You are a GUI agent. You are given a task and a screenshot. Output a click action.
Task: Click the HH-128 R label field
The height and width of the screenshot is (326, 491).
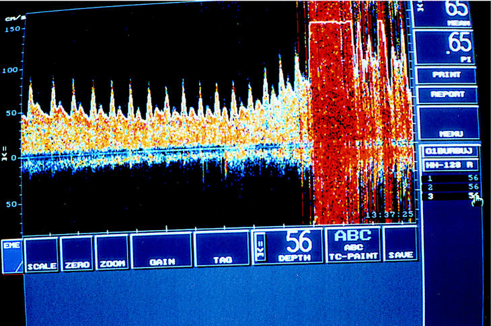(x=448, y=164)
